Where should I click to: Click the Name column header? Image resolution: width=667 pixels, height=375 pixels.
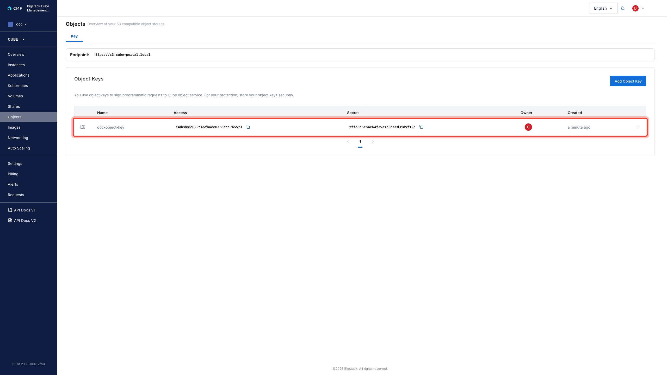coord(102,113)
